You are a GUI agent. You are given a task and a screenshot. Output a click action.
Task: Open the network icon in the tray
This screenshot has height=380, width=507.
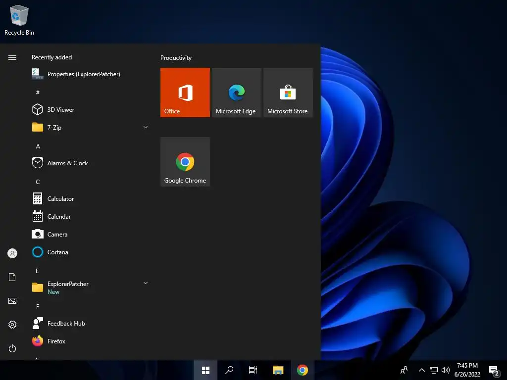[434, 370]
